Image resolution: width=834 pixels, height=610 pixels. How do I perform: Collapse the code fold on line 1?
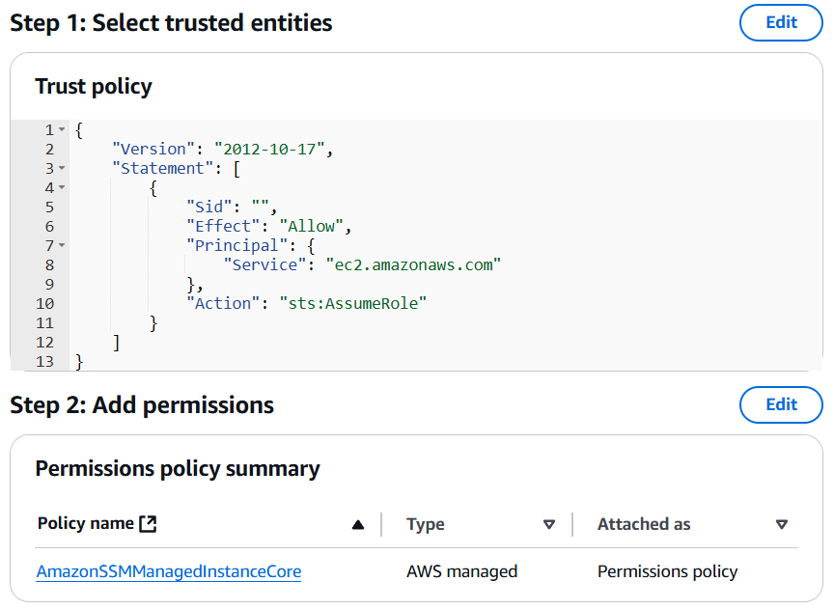pos(62,129)
